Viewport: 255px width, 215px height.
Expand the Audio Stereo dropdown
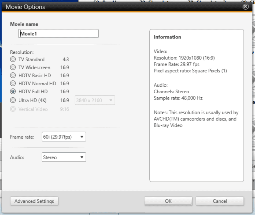pyautogui.click(x=64, y=157)
